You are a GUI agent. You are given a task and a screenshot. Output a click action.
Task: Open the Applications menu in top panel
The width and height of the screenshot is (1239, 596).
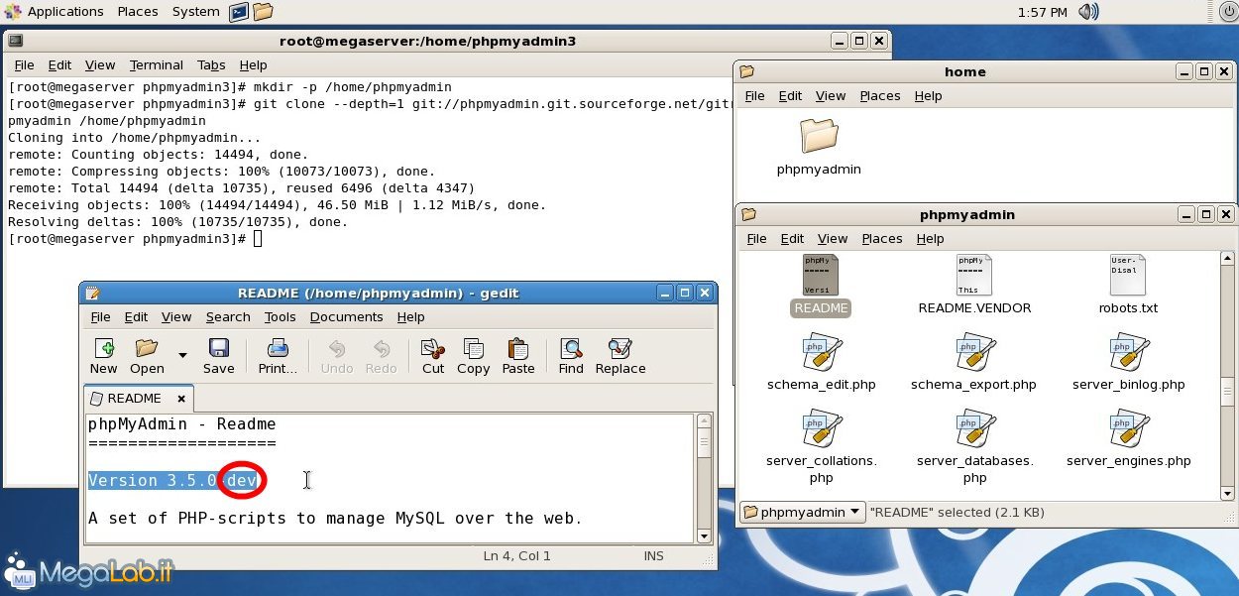coord(64,12)
